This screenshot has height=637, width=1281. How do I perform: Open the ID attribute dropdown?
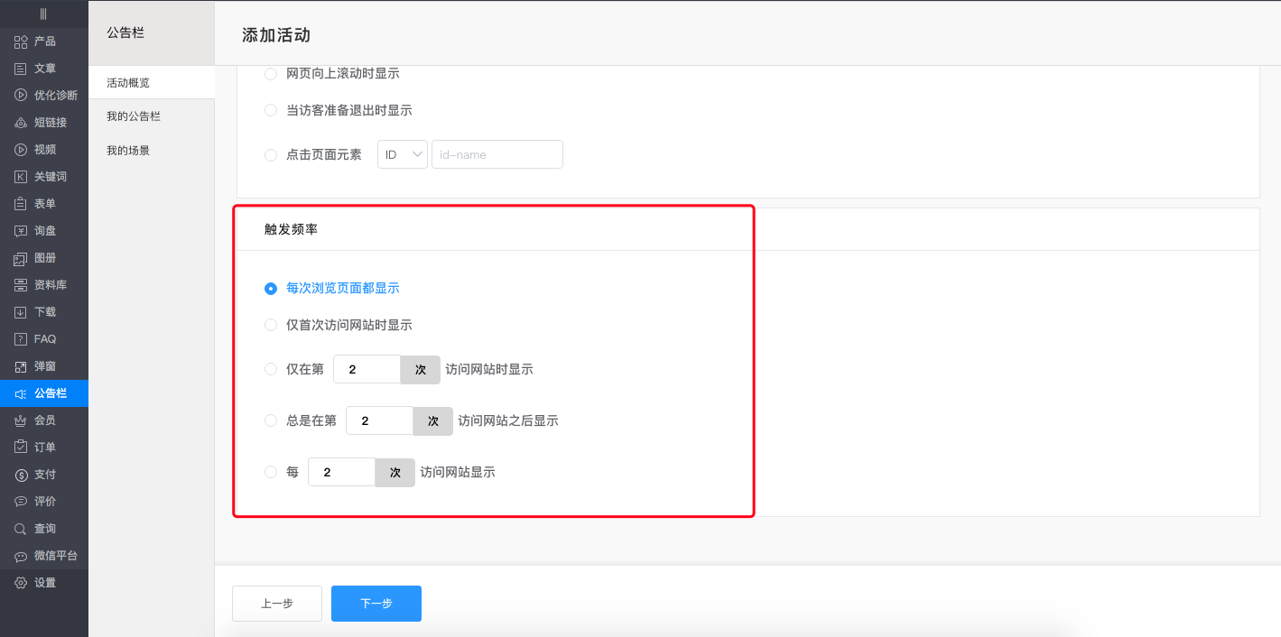[x=402, y=153]
